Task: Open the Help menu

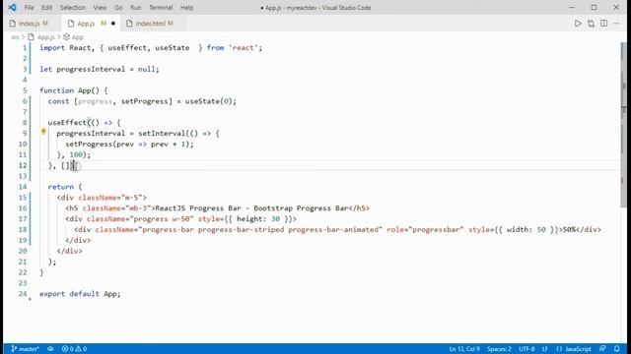Action: coord(186,8)
